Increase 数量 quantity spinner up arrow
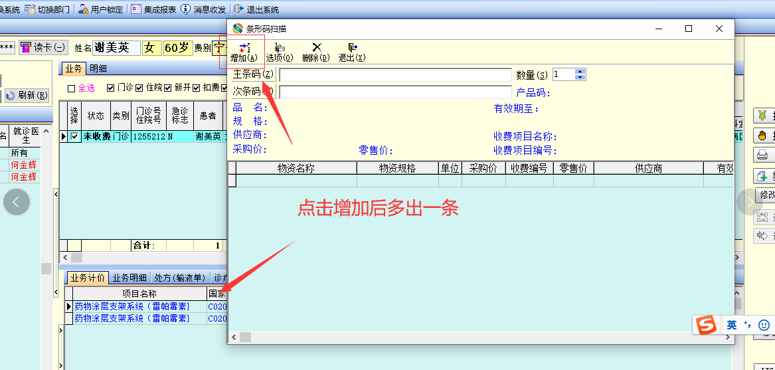Viewport: 775px width, 370px height. click(581, 72)
